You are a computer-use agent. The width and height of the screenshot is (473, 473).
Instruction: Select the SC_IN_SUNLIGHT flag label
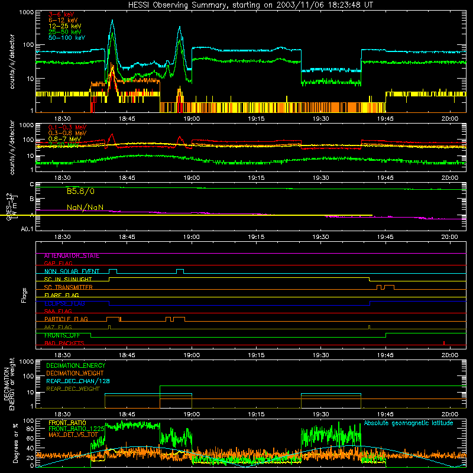pyautogui.click(x=68, y=279)
